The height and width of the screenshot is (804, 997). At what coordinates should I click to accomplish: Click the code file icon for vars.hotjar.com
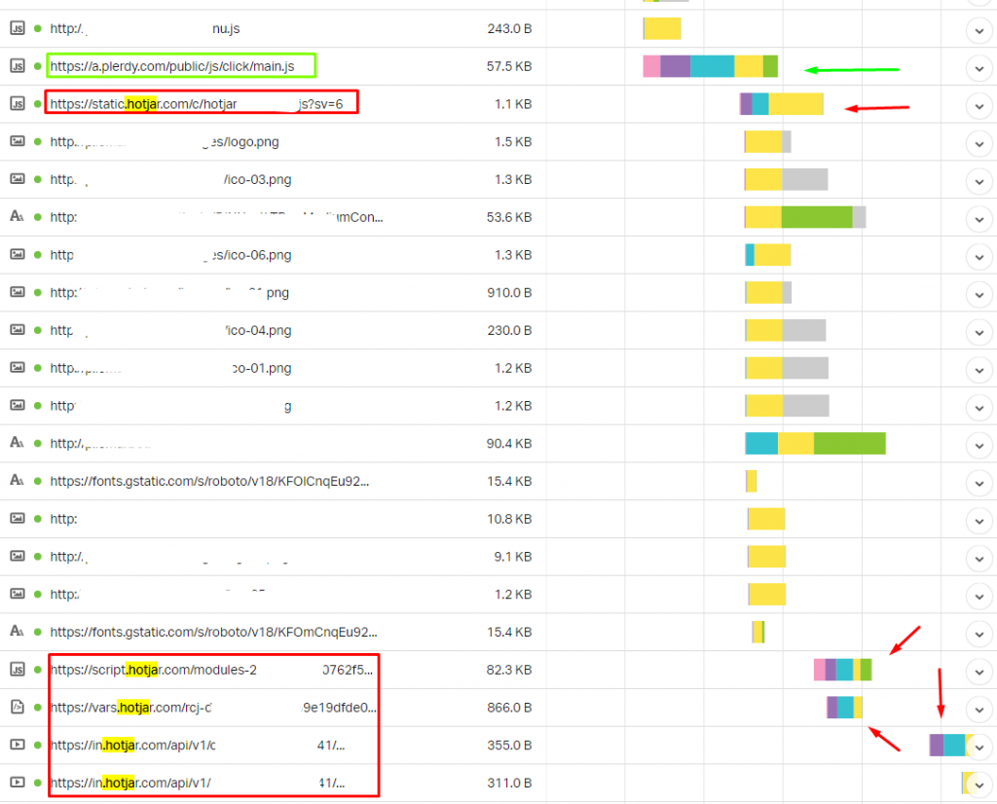tap(18, 707)
